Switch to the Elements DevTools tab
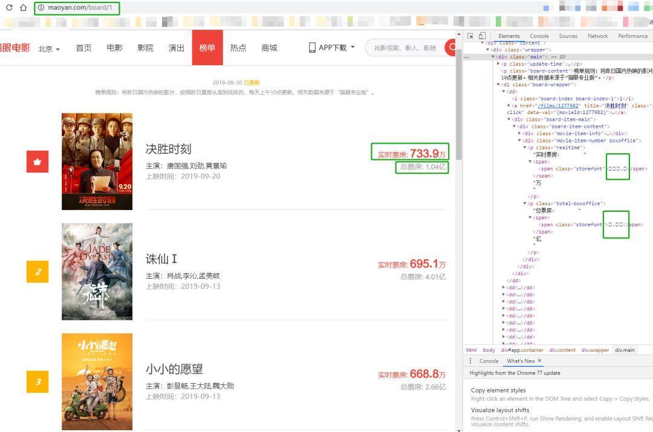Viewport: 653px width, 432px height. (509, 36)
